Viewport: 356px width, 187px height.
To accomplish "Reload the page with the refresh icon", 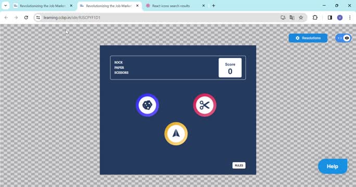I will click(26, 18).
